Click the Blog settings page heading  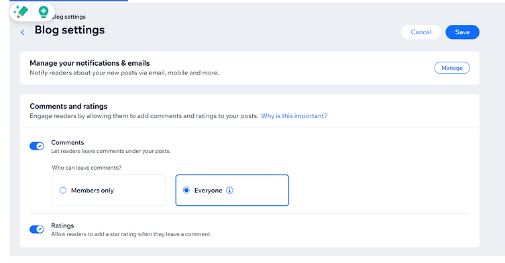pos(70,30)
